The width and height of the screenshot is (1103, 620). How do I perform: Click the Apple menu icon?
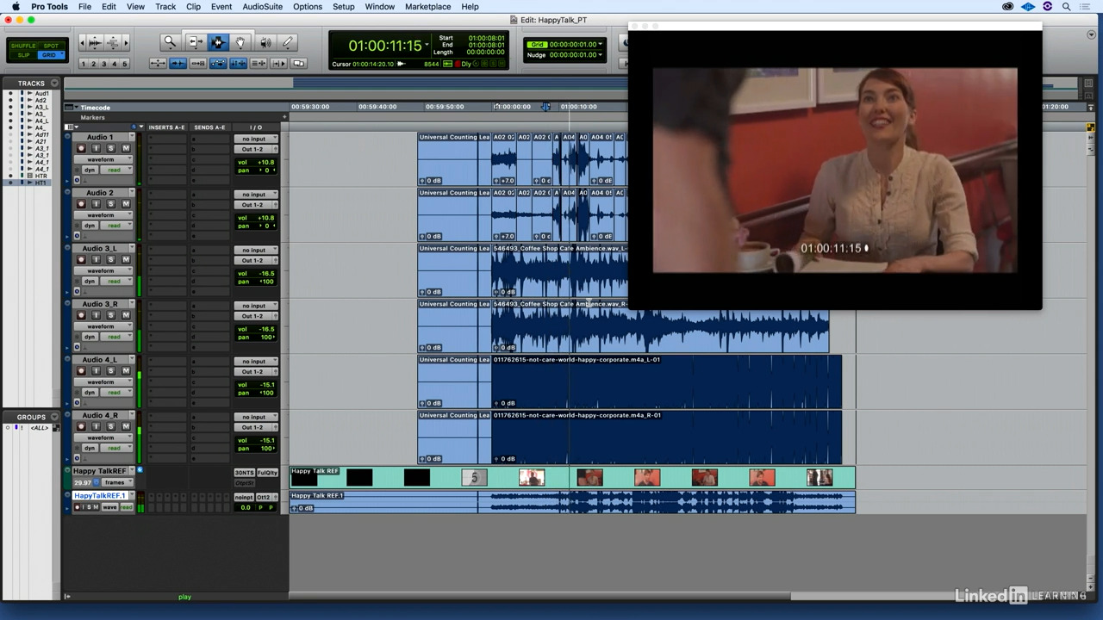pyautogui.click(x=16, y=6)
